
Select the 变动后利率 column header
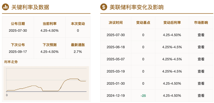click(x=172, y=23)
